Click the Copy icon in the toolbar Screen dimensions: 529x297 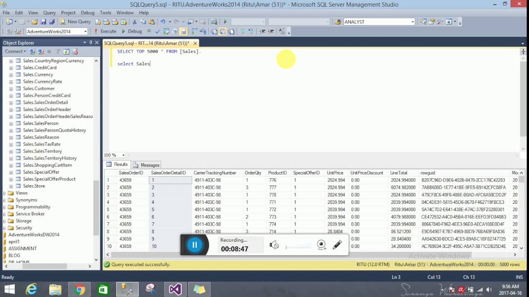pos(143,21)
